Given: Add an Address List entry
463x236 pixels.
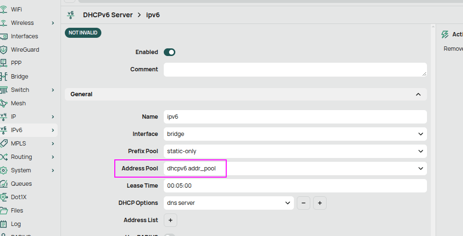Looking at the screenshot, I should click(171, 220).
